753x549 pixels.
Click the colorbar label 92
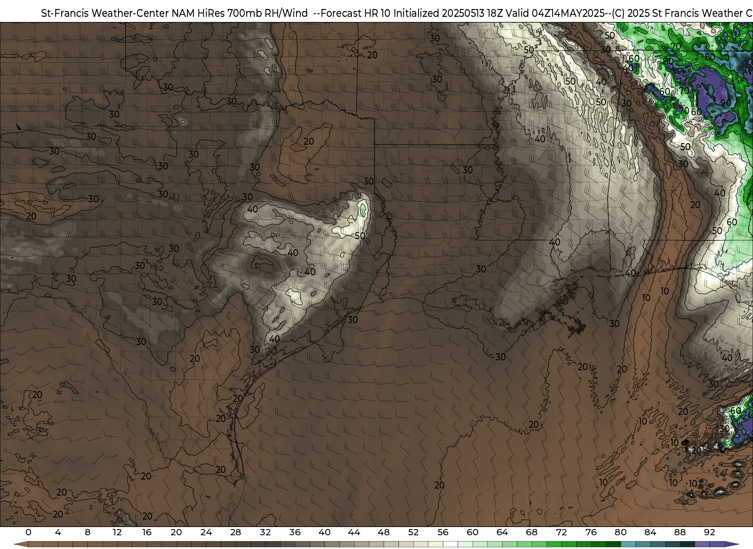pyautogui.click(x=709, y=533)
